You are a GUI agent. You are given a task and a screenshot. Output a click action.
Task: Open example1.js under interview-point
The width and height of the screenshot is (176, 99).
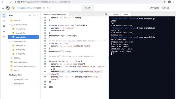tap(21, 45)
